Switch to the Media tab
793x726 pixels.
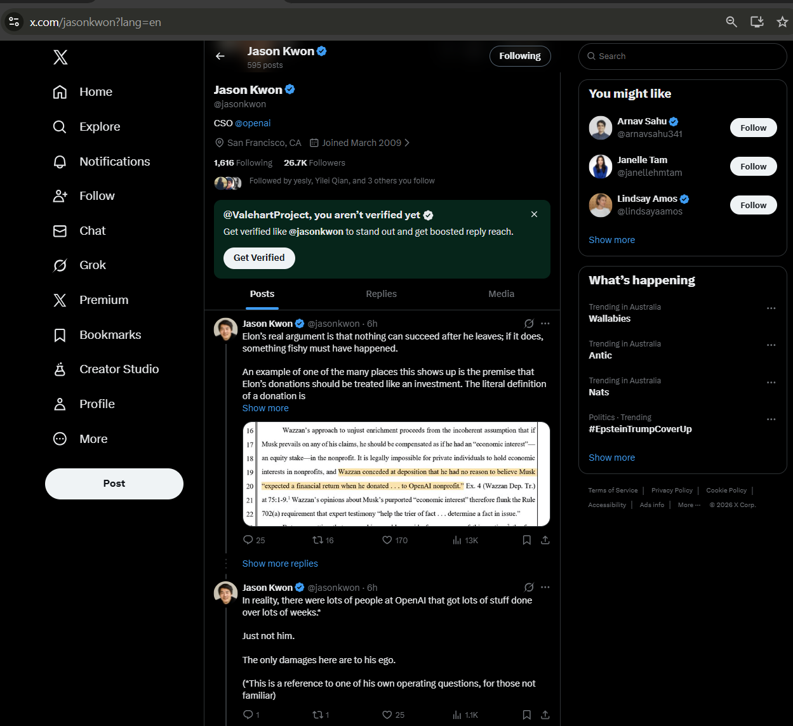point(501,294)
